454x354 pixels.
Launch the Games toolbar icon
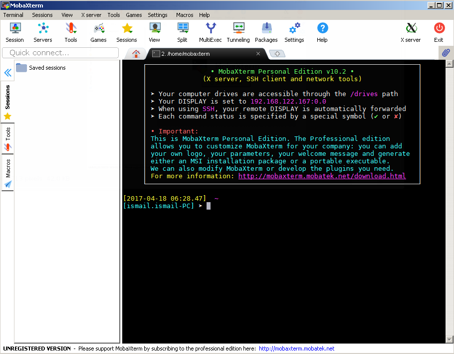[98, 32]
